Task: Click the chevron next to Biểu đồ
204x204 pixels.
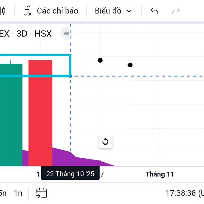Action: (129, 11)
